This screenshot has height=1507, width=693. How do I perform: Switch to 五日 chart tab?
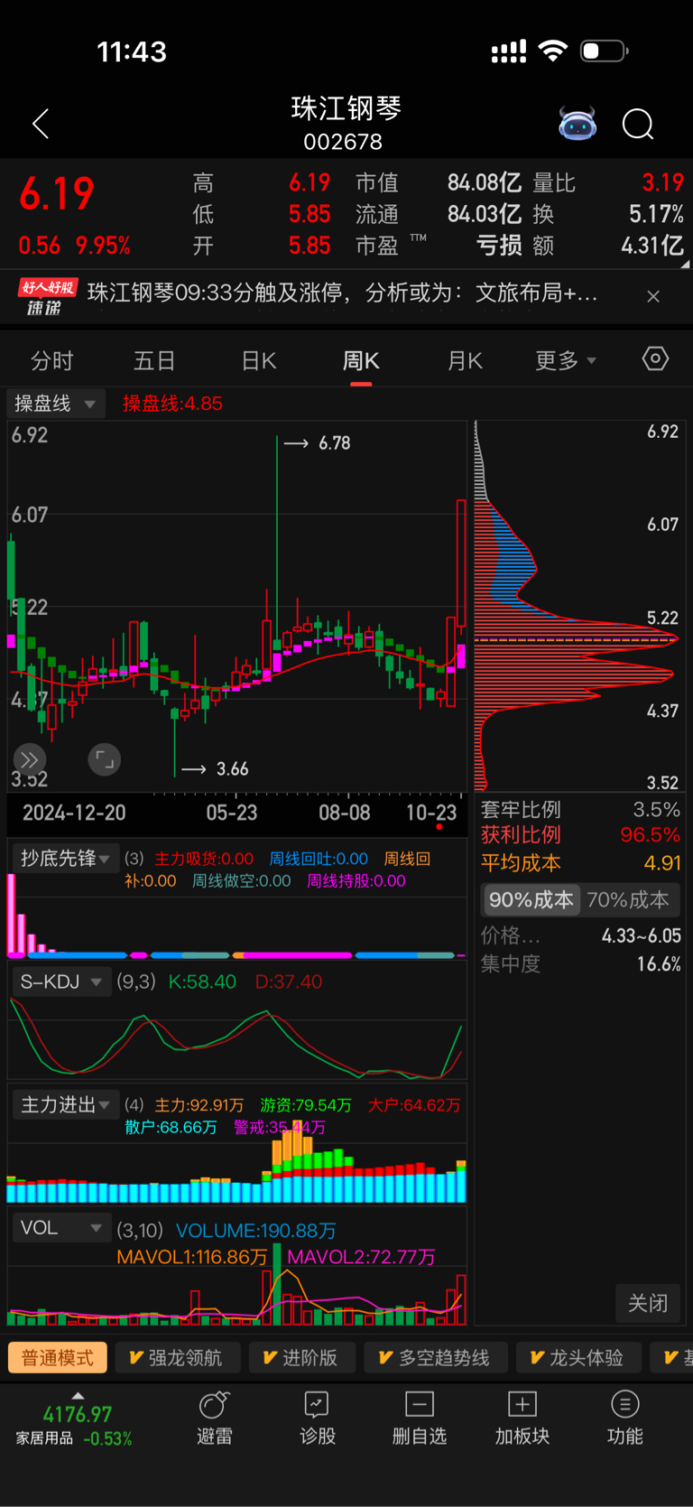click(x=154, y=361)
